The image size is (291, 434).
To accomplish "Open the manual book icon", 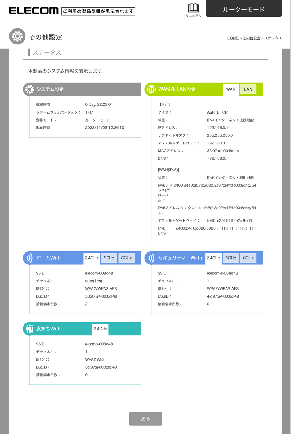I will click(x=194, y=8).
